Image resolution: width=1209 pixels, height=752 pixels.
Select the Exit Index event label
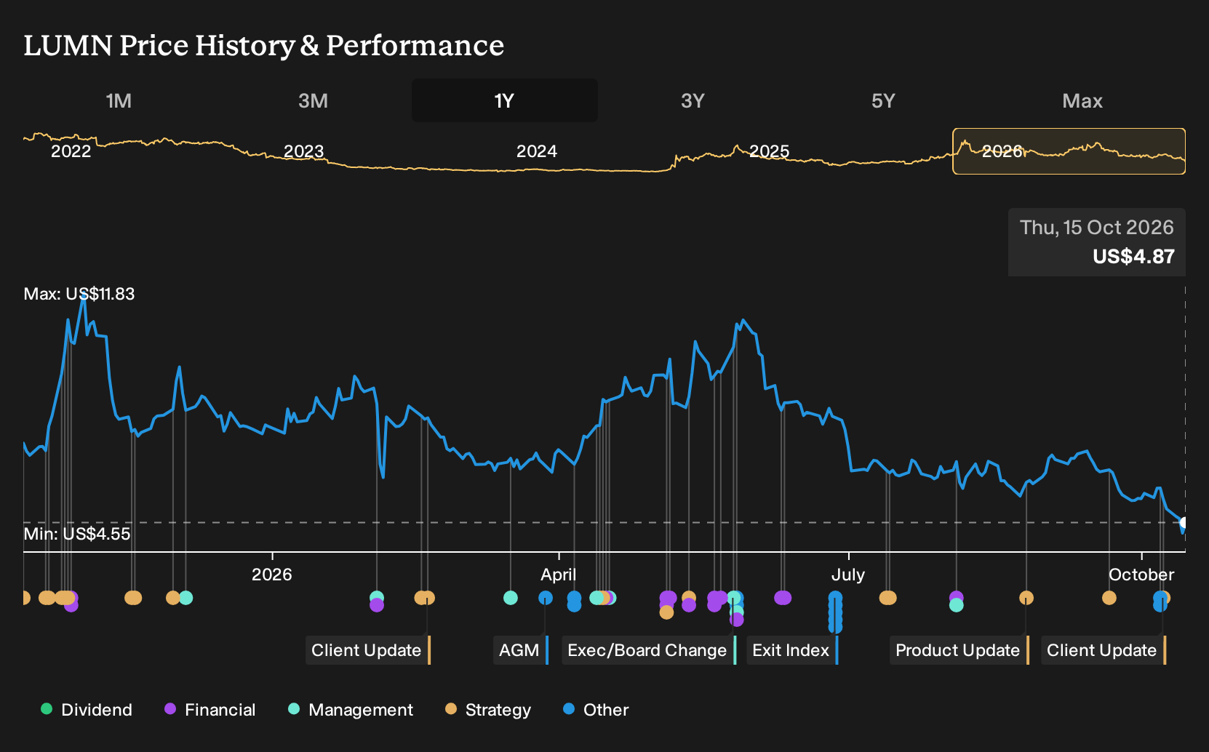click(791, 650)
